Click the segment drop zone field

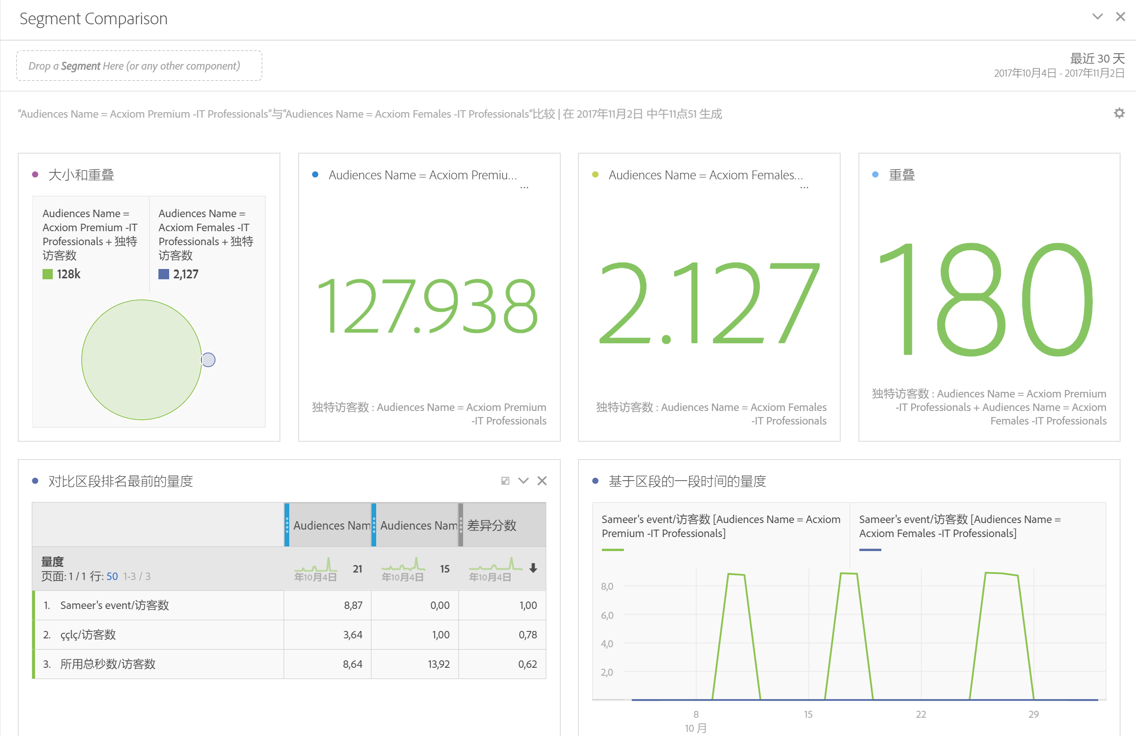tap(139, 66)
